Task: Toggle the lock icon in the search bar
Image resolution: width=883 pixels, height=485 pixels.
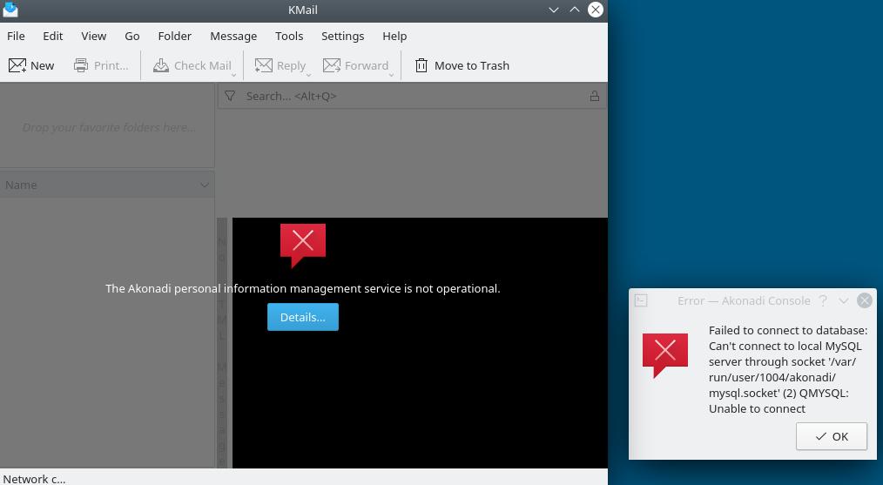Action: (x=594, y=96)
